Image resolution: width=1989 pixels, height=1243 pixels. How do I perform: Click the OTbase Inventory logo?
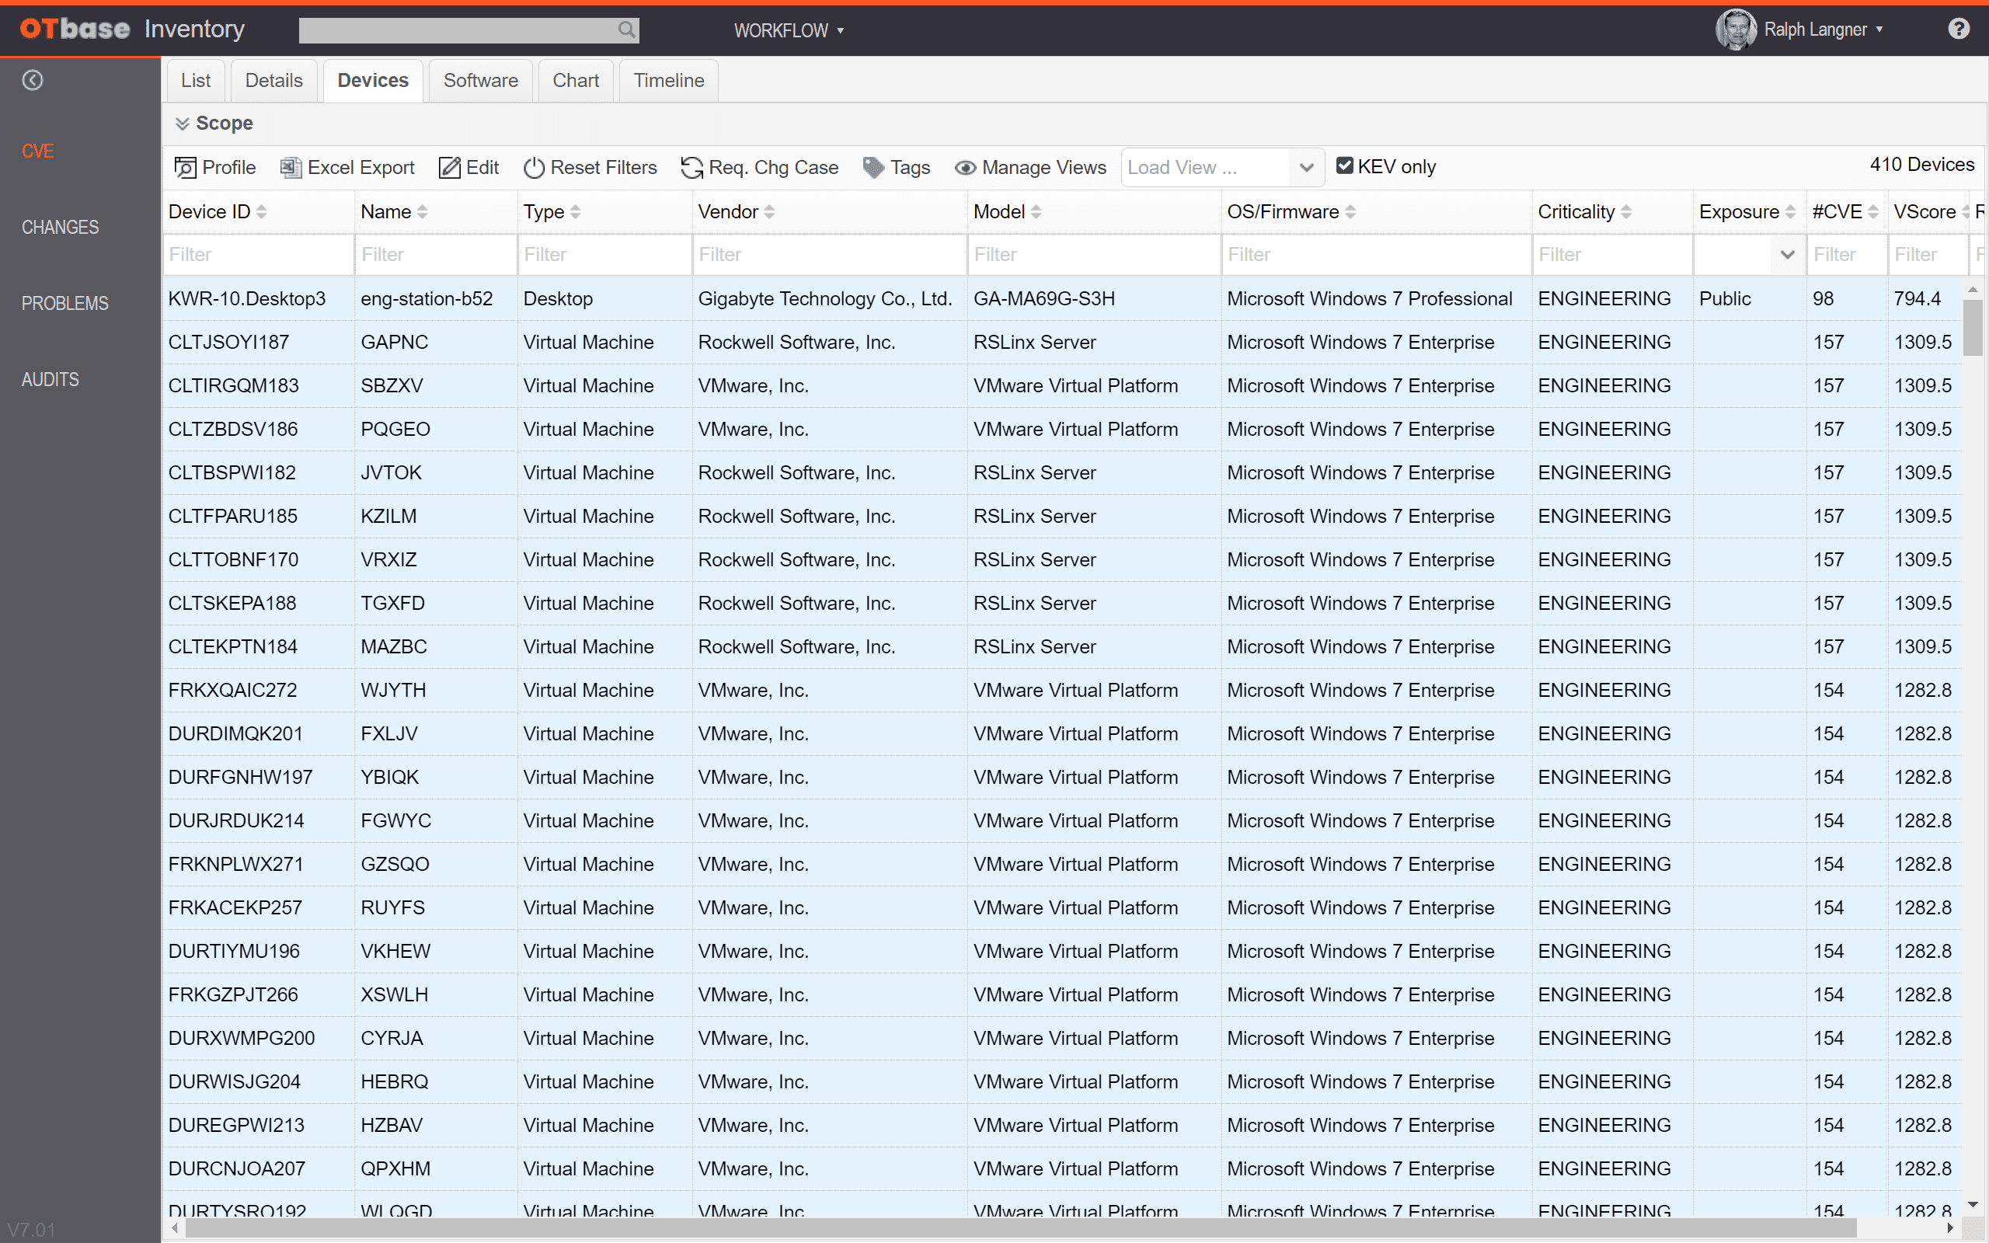[131, 29]
